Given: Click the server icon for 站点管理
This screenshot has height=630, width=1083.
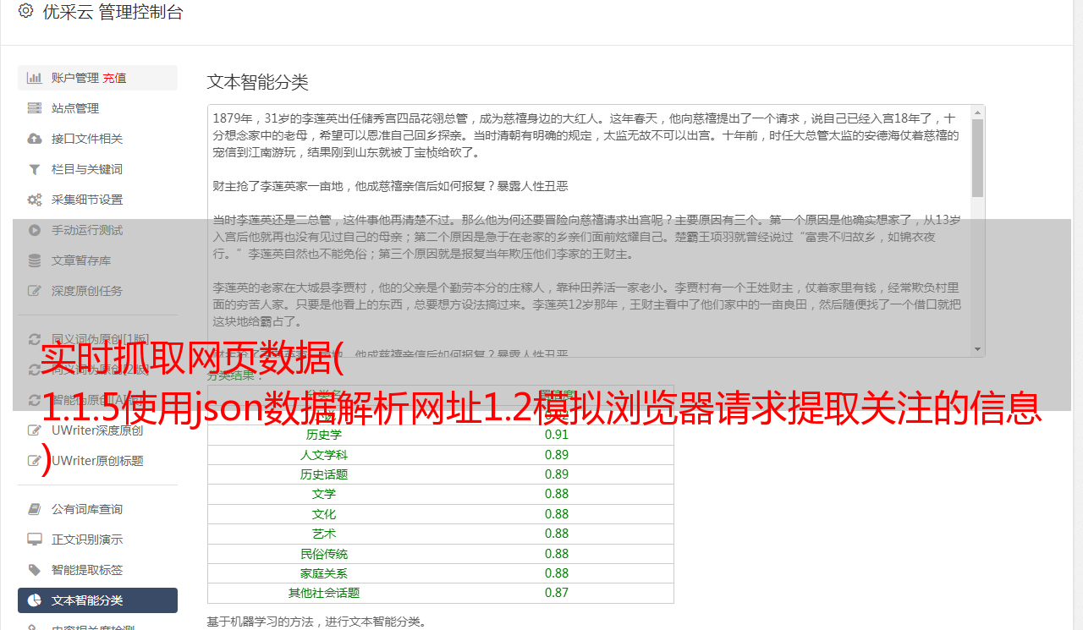Looking at the screenshot, I should point(35,108).
